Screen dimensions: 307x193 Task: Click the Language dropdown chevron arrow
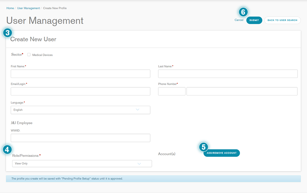tap(138, 110)
